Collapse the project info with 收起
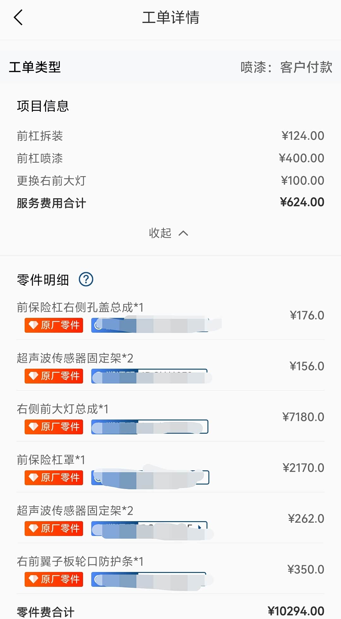Image resolution: width=341 pixels, height=619 pixels. (169, 233)
